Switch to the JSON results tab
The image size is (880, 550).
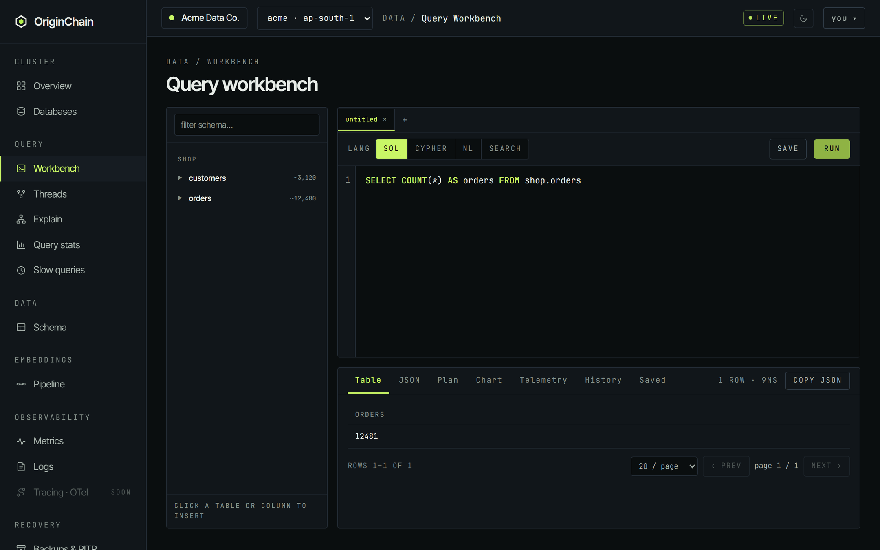(x=409, y=380)
